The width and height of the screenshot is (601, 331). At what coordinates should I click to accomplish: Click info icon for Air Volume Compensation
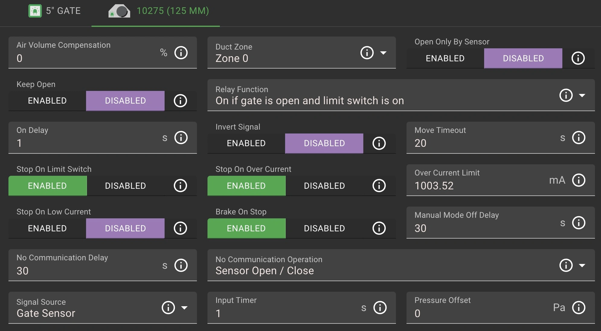(x=181, y=53)
